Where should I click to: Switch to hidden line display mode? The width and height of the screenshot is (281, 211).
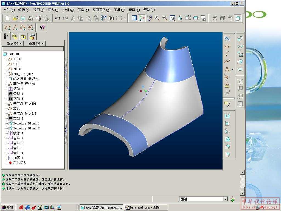(222, 18)
